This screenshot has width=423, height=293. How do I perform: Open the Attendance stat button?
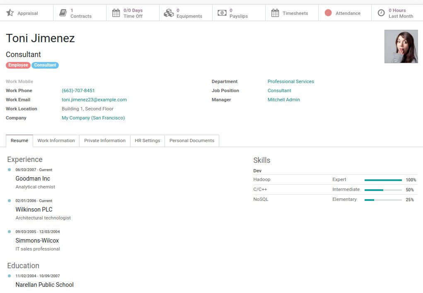tap(345, 13)
